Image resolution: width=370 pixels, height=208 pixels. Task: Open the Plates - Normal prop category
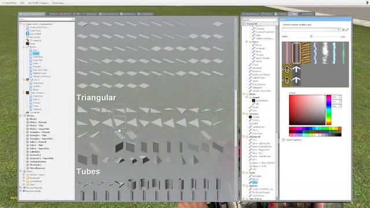[x=38, y=122]
